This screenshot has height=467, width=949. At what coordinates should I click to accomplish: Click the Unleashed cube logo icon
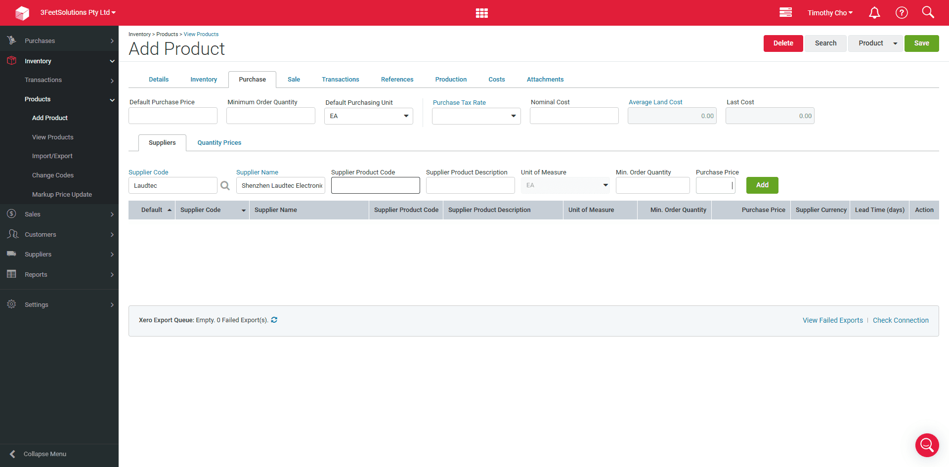click(22, 13)
